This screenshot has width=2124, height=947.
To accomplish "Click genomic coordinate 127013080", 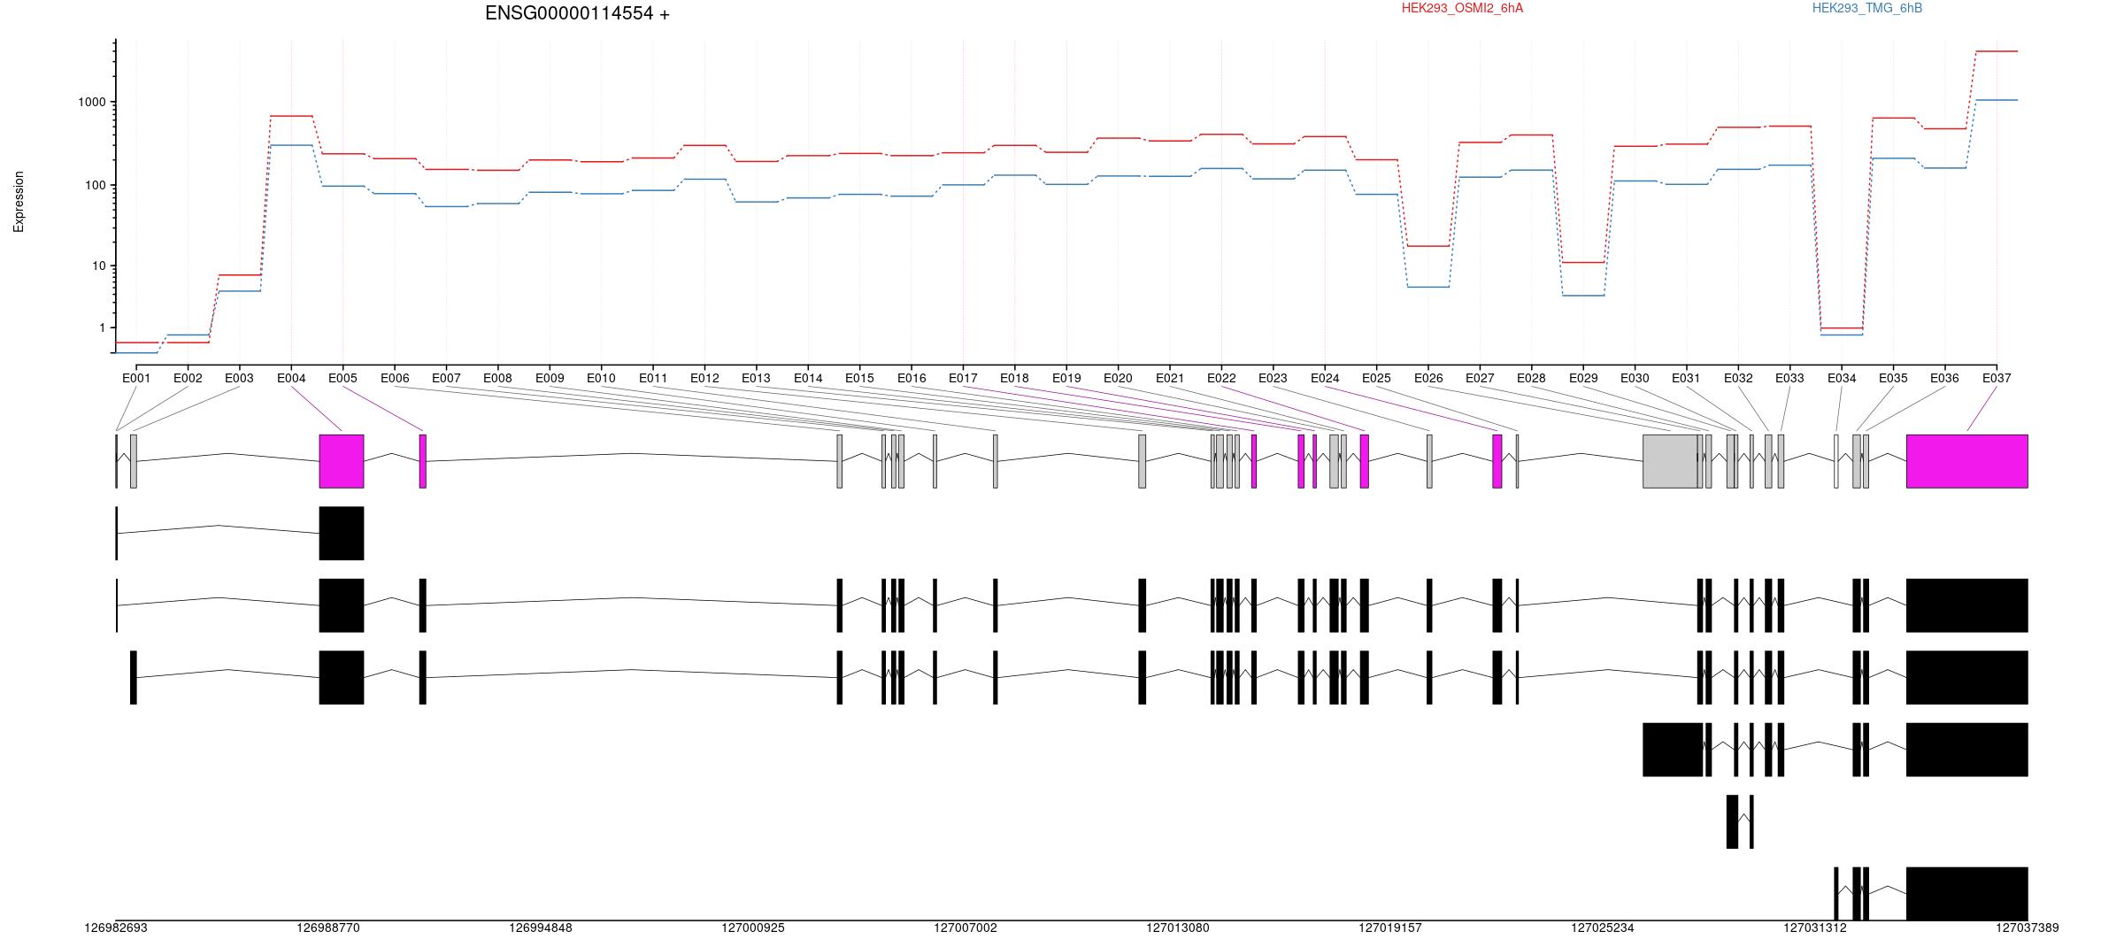I will tap(1178, 928).
